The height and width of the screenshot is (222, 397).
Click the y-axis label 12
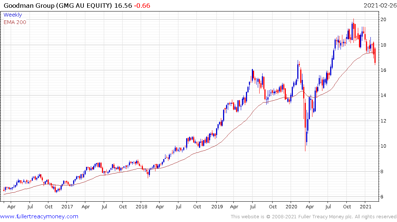click(x=383, y=121)
